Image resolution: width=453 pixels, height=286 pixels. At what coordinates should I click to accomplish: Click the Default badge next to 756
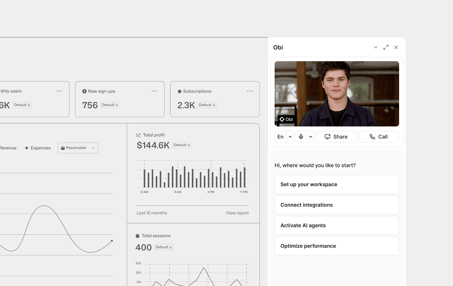[x=110, y=105]
